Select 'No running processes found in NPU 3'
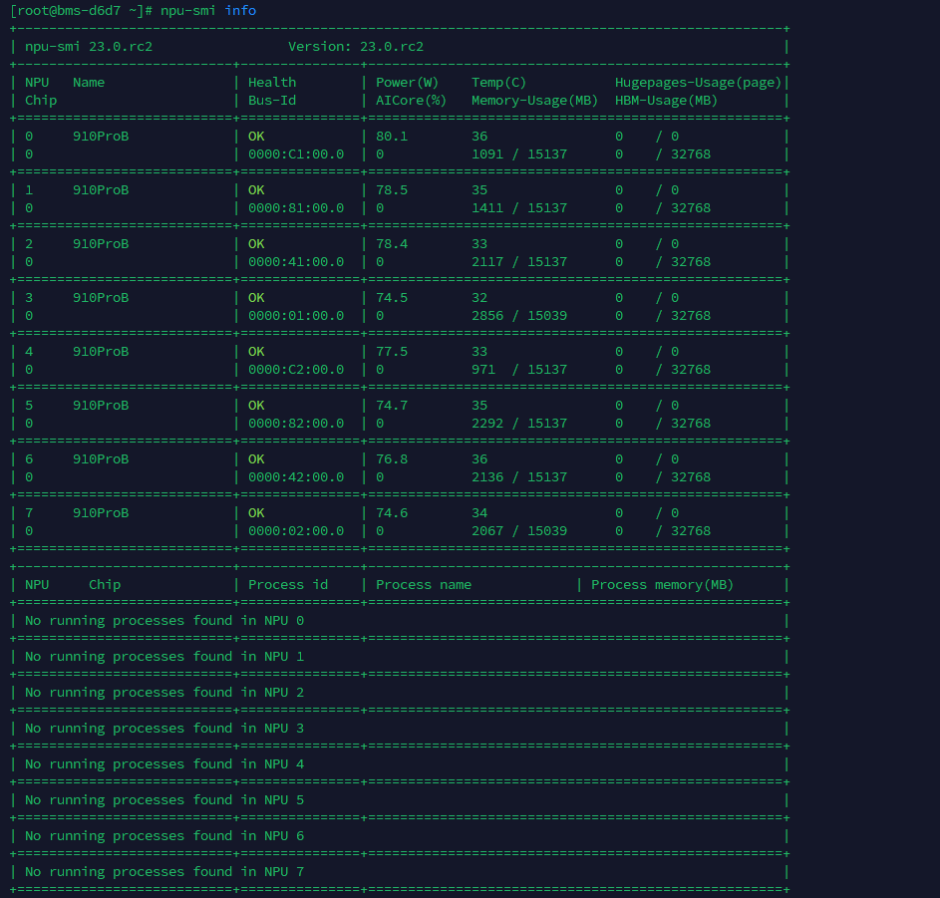This screenshot has width=940, height=898. point(164,729)
